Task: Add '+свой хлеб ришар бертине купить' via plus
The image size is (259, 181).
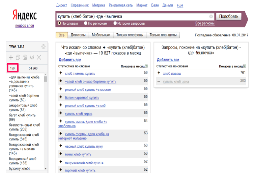Action: (x=61, y=81)
